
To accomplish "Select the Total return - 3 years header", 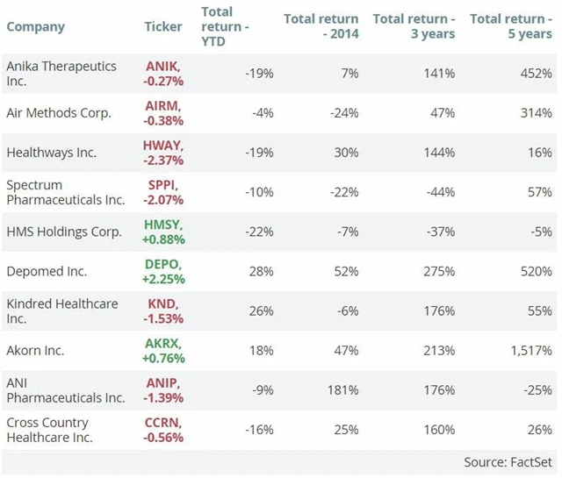I will pos(414,26).
